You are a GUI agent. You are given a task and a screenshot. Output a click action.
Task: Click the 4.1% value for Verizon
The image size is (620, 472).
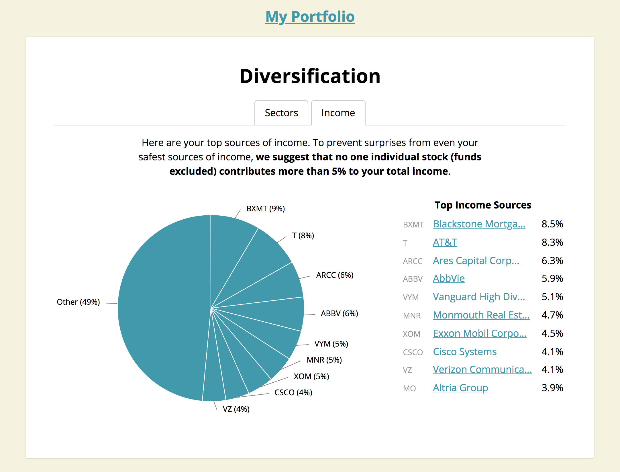(552, 369)
